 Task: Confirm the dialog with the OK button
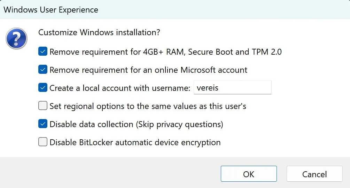pos(249,174)
